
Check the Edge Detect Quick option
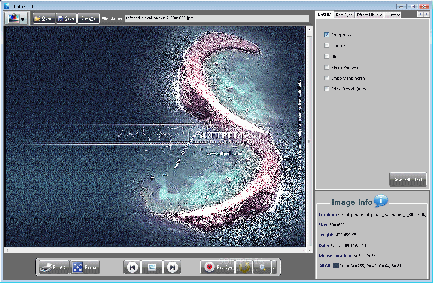[327, 89]
